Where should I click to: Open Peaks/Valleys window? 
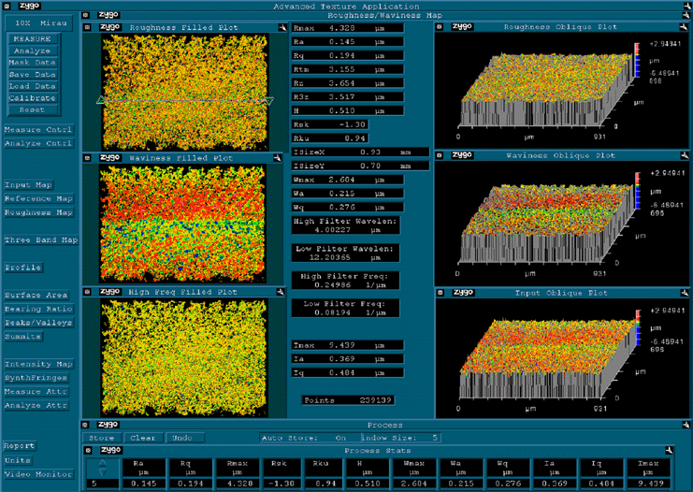38,323
